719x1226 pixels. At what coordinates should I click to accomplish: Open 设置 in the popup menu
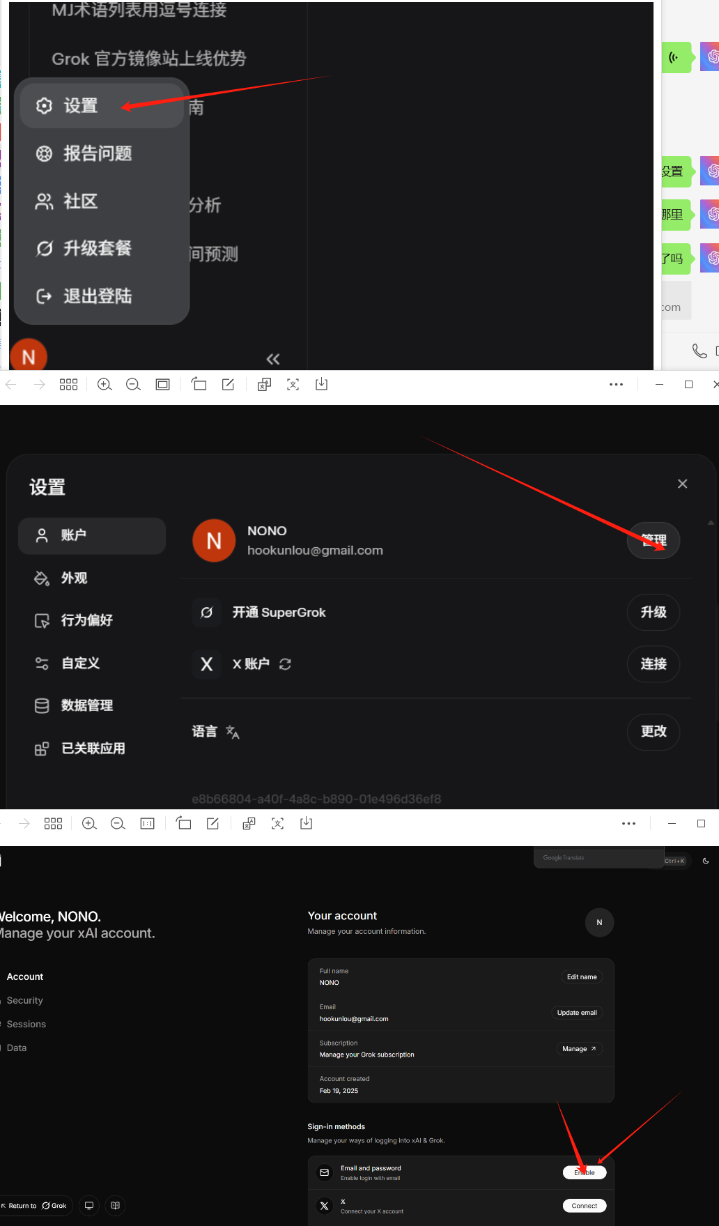[80, 106]
